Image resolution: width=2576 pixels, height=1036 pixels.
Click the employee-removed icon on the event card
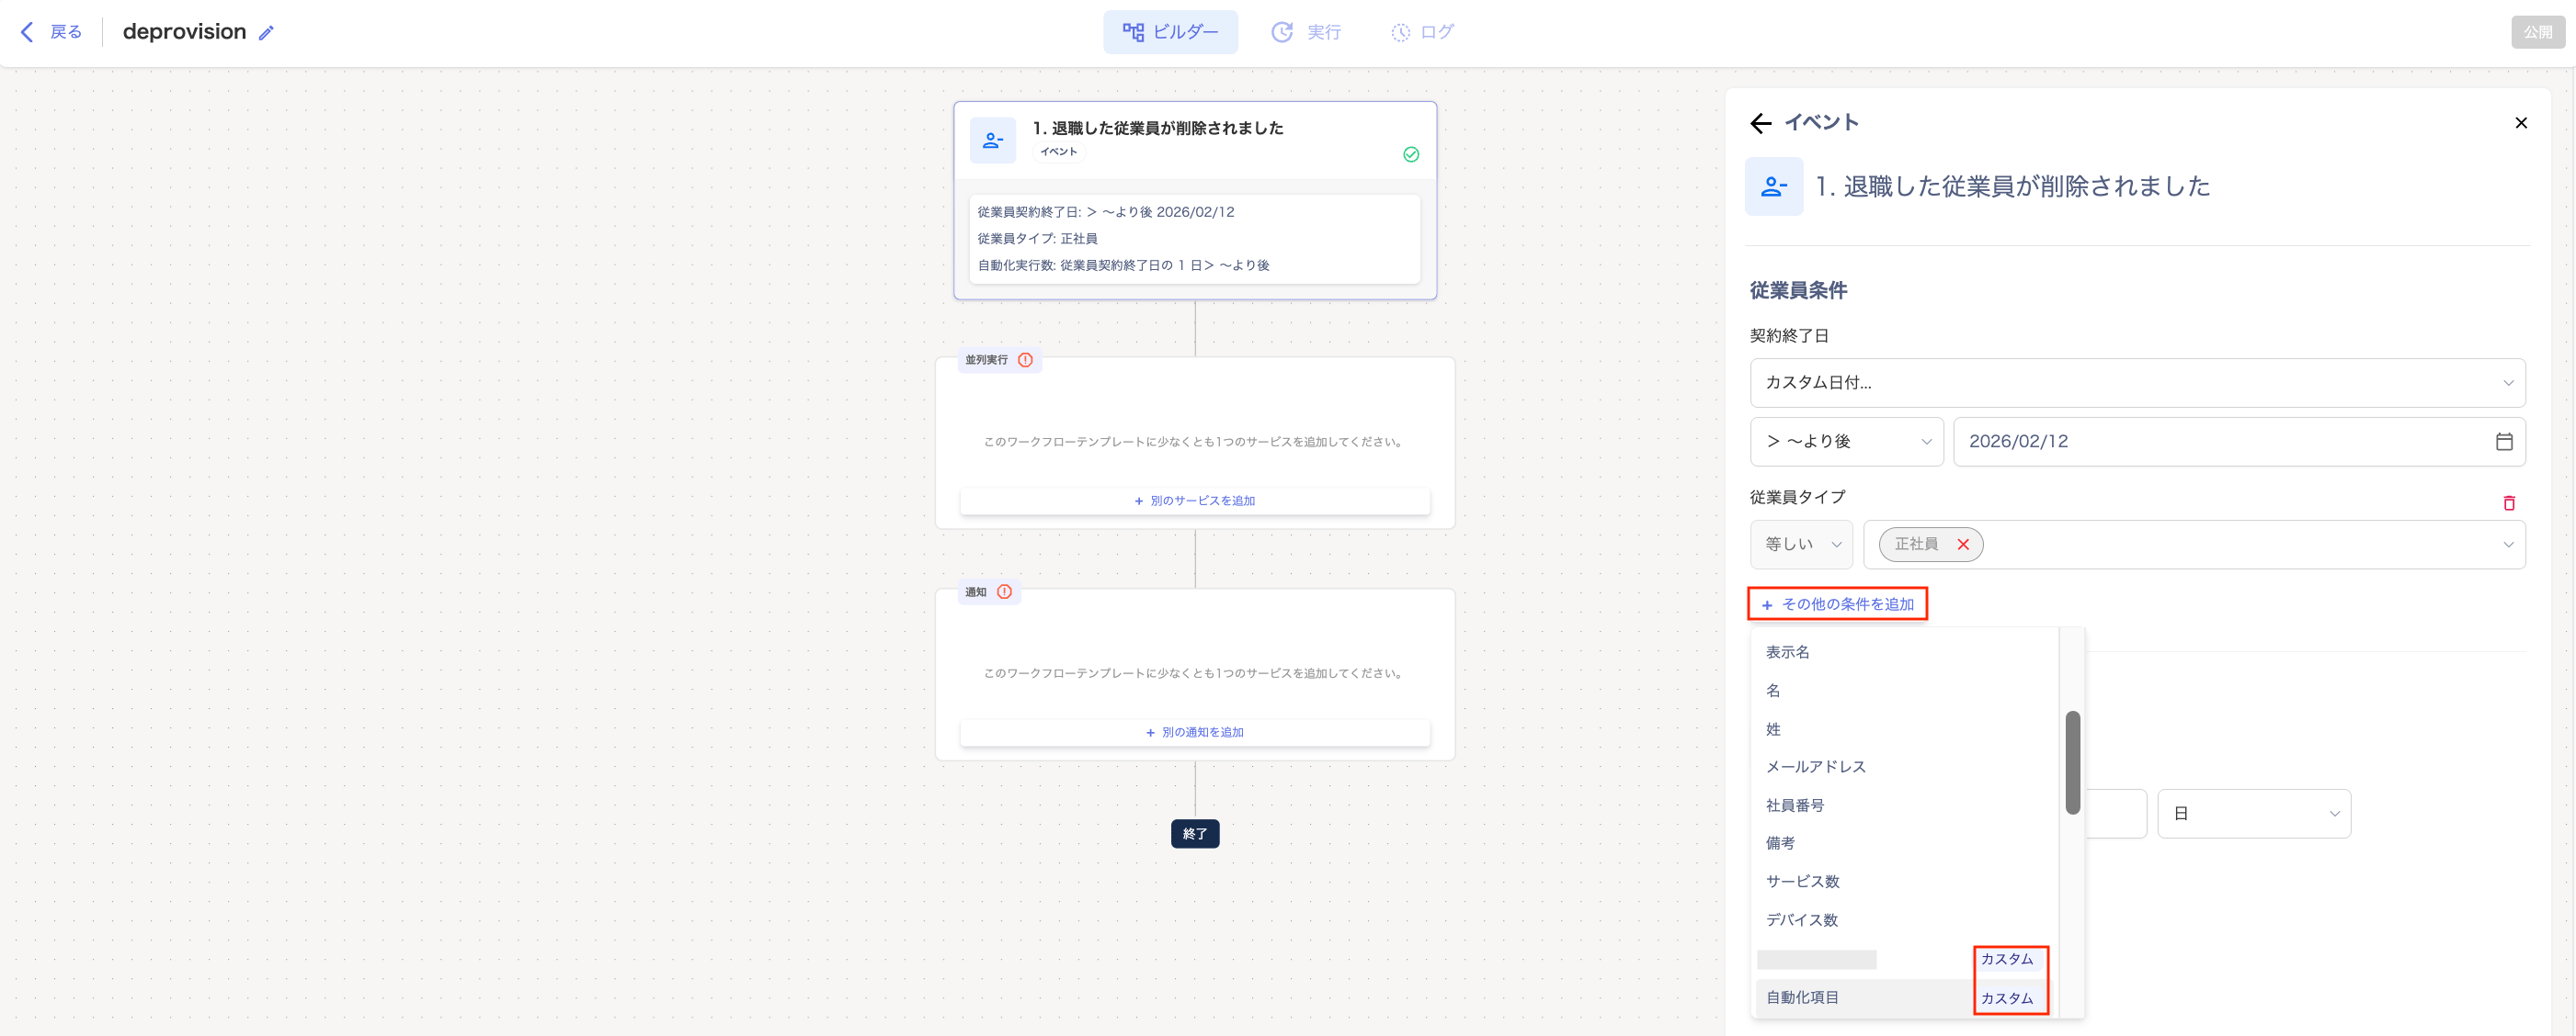(992, 140)
